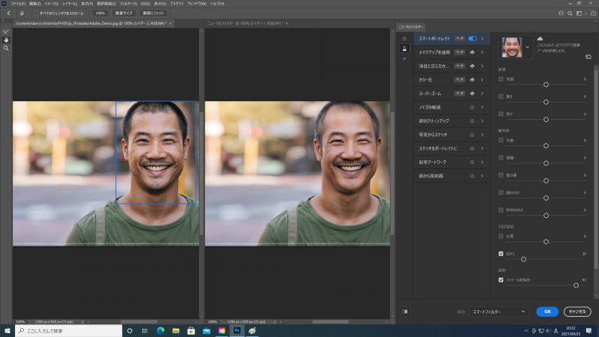
Task: Download the スーパーズーム filter from cloud
Action: [x=472, y=94]
